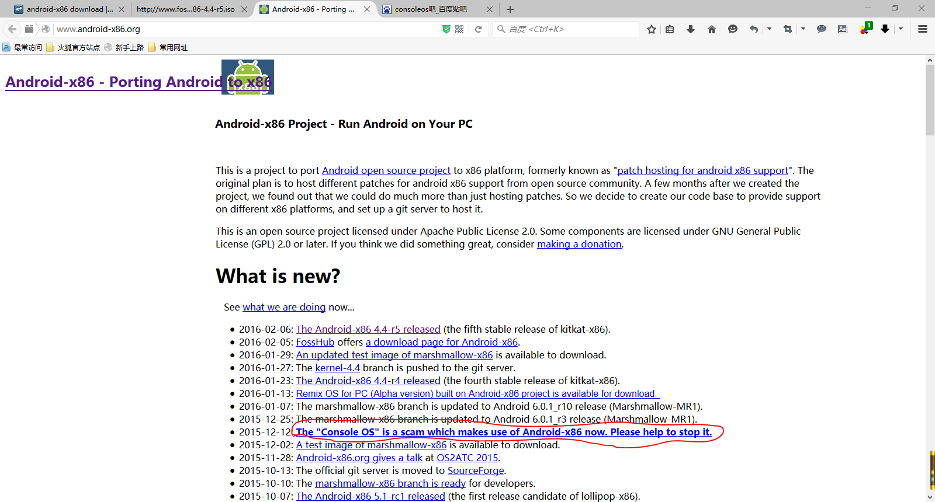Screen dimensions: 935x502
Task: Open The Android-x86 4.4-r5 released link
Action: tap(368, 329)
